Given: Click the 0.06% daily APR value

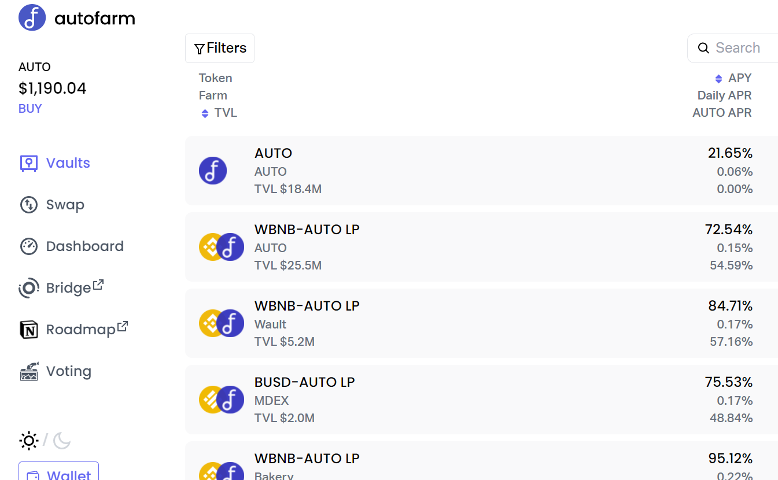Looking at the screenshot, I should click(x=735, y=172).
